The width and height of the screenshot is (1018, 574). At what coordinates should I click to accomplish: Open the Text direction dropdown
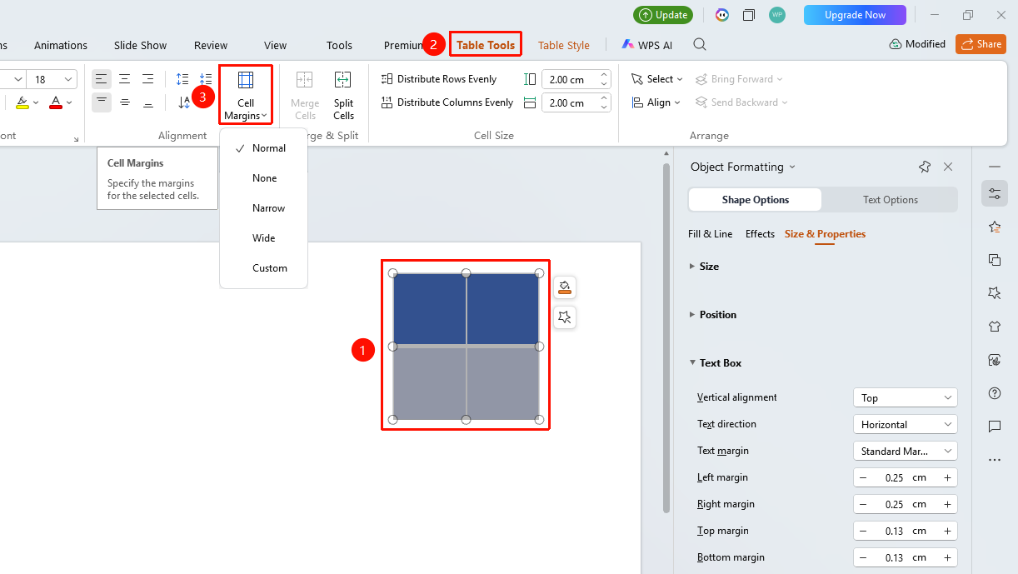click(x=906, y=425)
